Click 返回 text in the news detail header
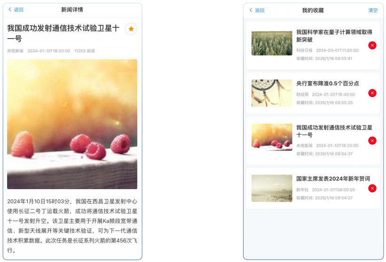The image size is (386, 262). [18, 9]
